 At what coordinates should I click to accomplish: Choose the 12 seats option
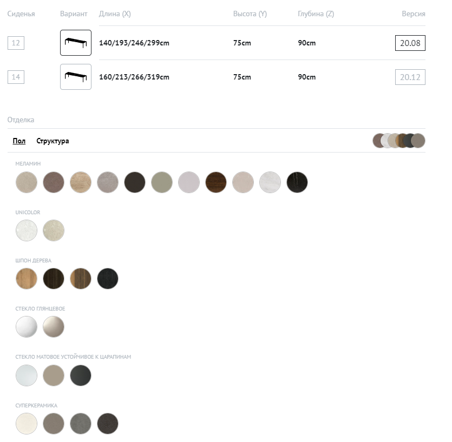(x=16, y=43)
